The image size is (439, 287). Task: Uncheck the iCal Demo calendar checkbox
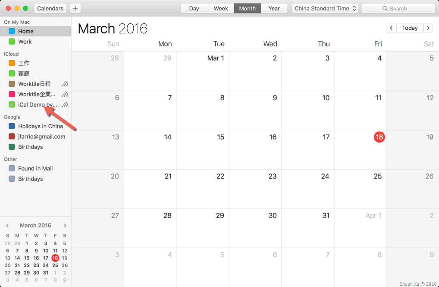(x=12, y=104)
